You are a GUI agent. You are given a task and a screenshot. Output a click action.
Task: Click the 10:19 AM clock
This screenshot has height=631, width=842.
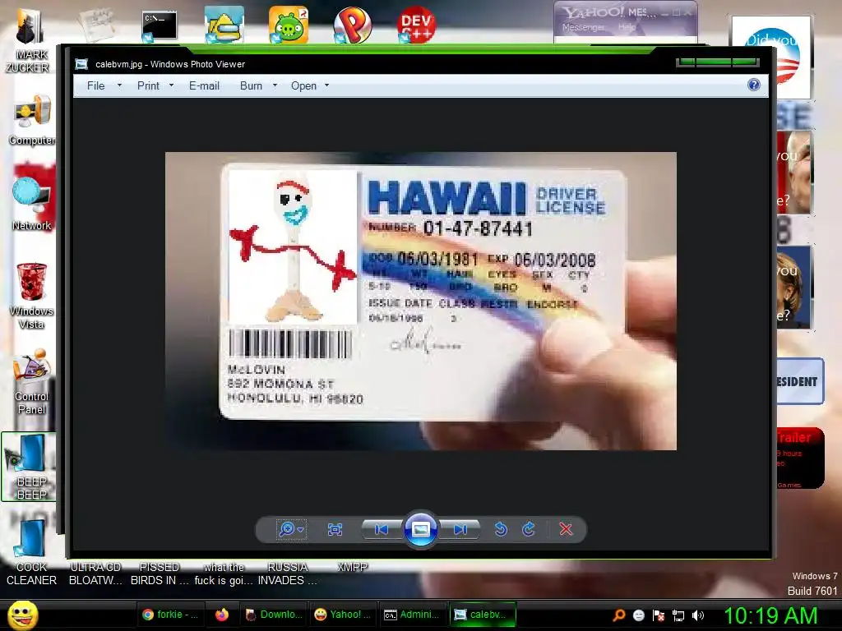pyautogui.click(x=770, y=615)
